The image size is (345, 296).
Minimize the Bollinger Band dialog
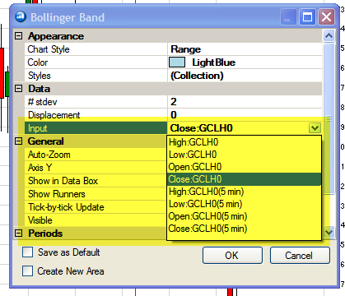coord(288,17)
